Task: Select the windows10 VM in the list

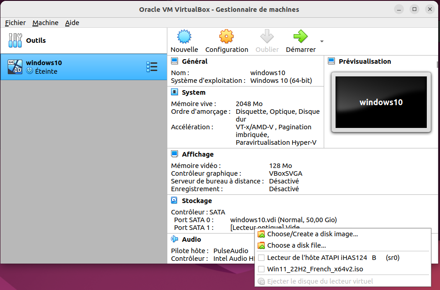Action: coord(83,67)
